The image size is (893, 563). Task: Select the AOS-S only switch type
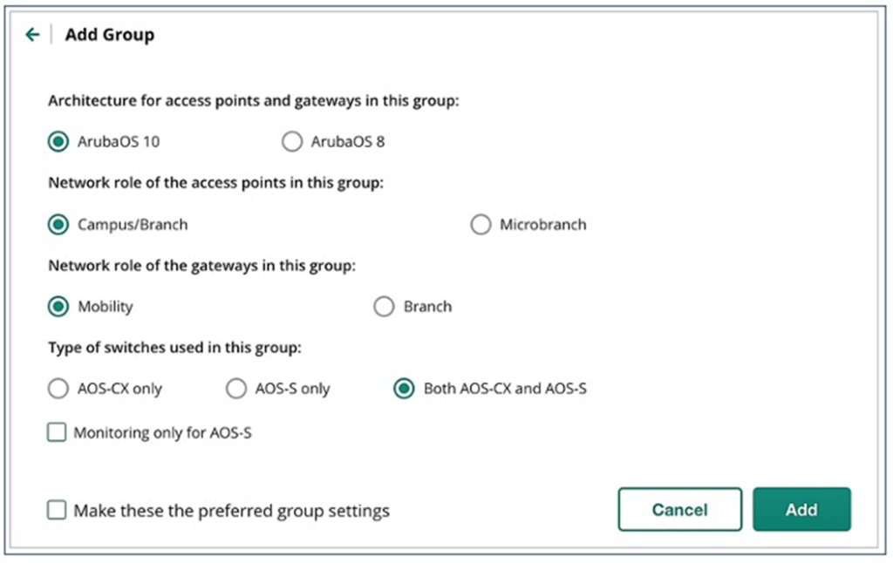pyautogui.click(x=236, y=389)
